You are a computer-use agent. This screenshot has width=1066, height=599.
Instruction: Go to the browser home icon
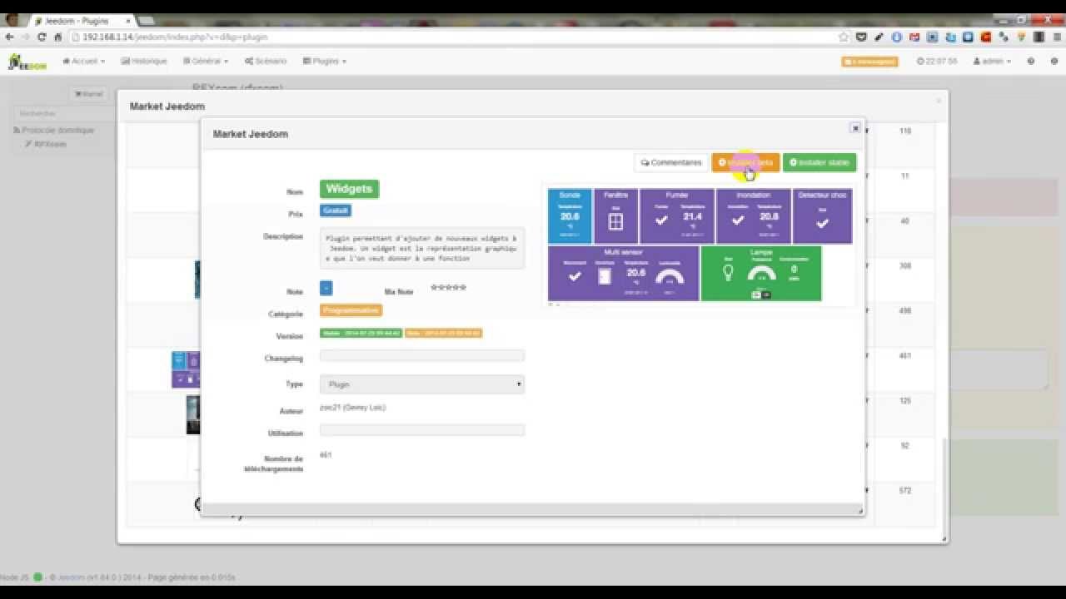tap(58, 37)
